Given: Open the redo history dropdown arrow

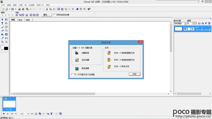Looking at the screenshot, I should (43, 9).
